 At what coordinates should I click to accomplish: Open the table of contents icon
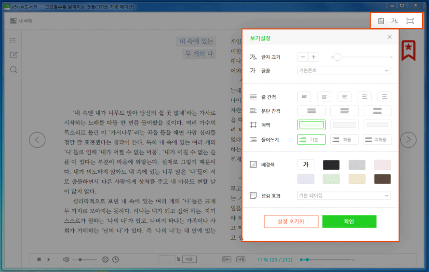[13, 40]
